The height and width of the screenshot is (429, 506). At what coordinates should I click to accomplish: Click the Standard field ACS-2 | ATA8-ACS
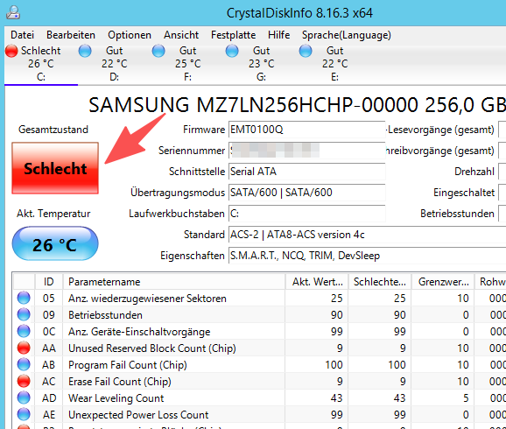pyautogui.click(x=367, y=235)
